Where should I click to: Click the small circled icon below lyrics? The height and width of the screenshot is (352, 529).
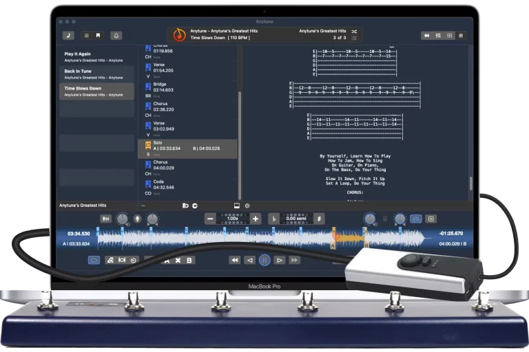click(x=247, y=206)
